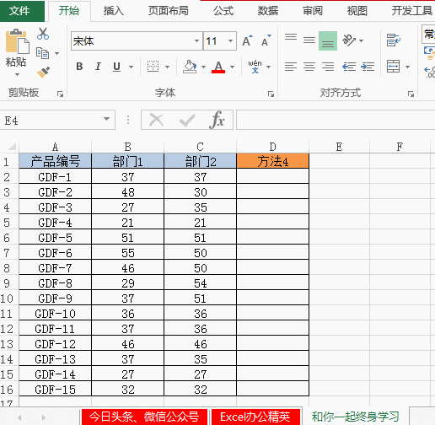The width and height of the screenshot is (435, 425).
Task: Click the Select All corner triangle
Action: pyautogui.click(x=12, y=146)
